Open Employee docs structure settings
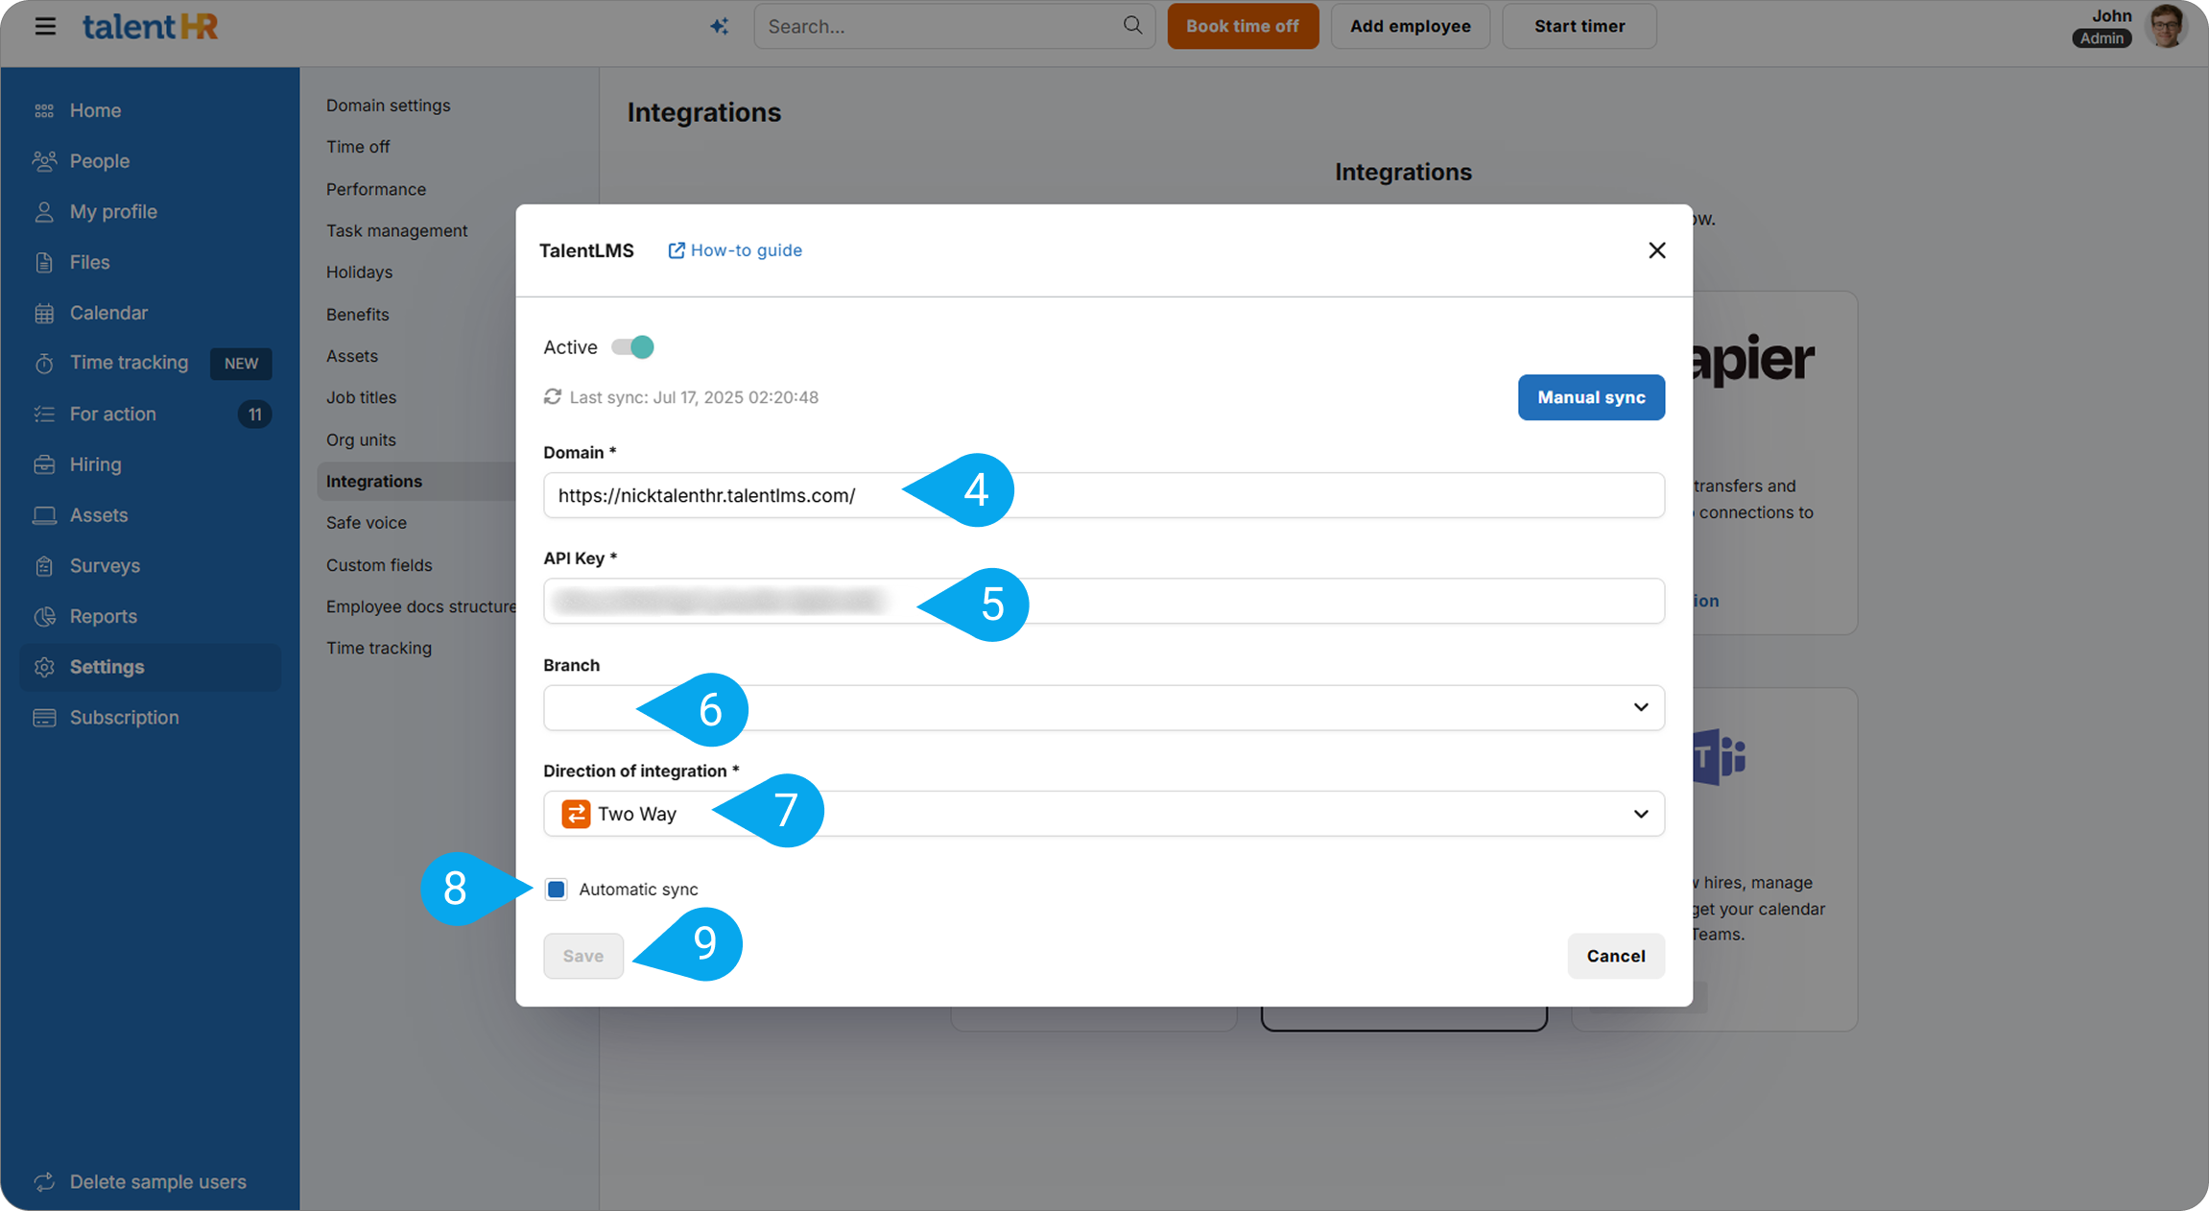Screen dimensions: 2209x1211 coord(420,606)
